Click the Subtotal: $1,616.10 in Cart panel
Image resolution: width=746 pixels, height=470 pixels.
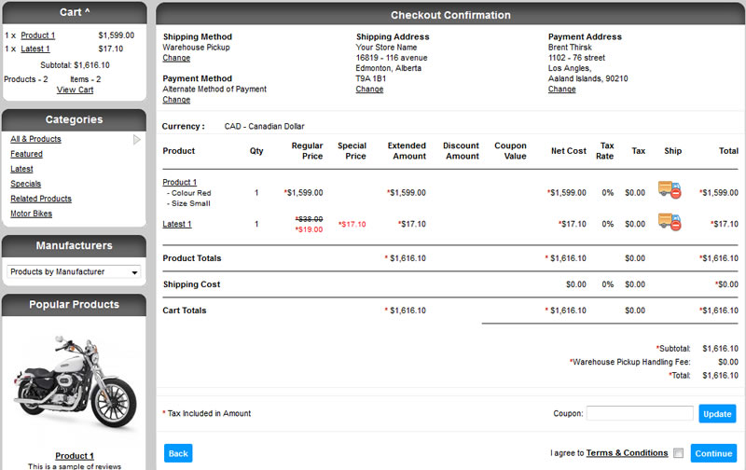click(x=75, y=65)
